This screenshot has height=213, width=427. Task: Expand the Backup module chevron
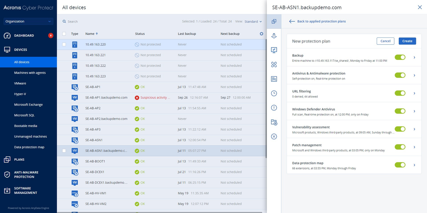pyautogui.click(x=415, y=57)
